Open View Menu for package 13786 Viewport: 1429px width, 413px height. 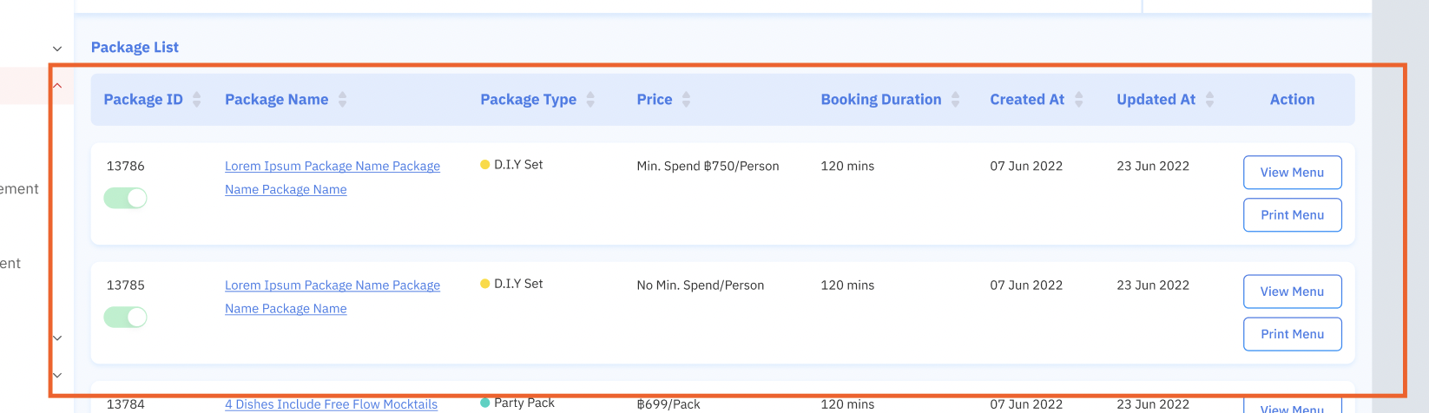tap(1292, 173)
